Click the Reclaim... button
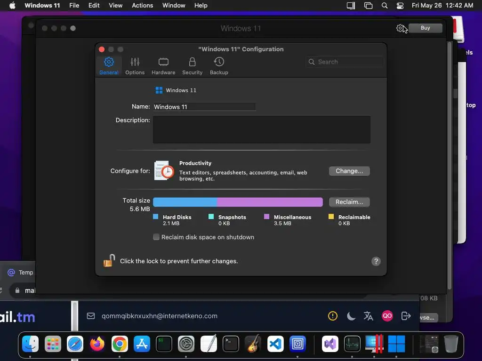 (349, 202)
